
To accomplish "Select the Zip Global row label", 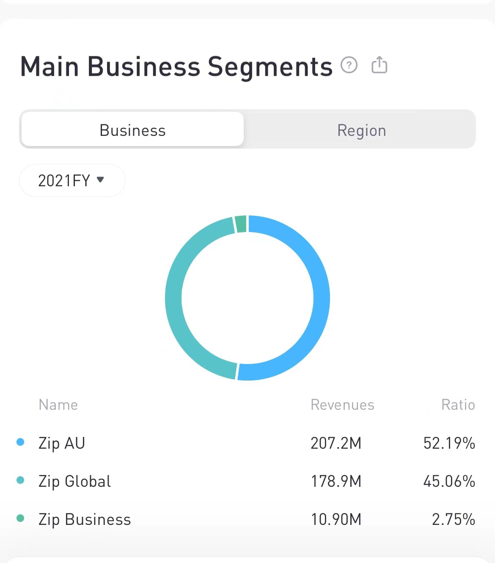I will click(x=74, y=481).
